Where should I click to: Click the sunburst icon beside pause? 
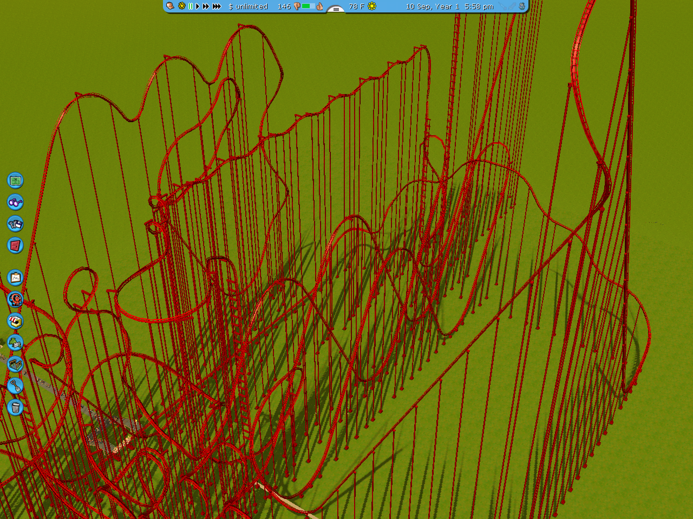[182, 6]
